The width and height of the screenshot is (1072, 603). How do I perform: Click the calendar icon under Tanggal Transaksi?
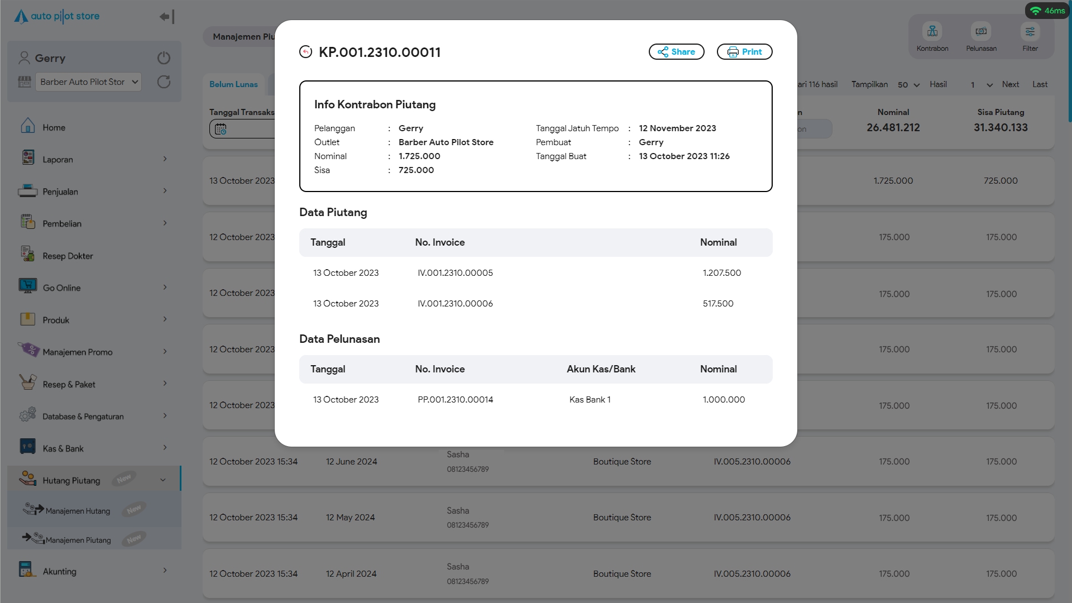click(221, 129)
